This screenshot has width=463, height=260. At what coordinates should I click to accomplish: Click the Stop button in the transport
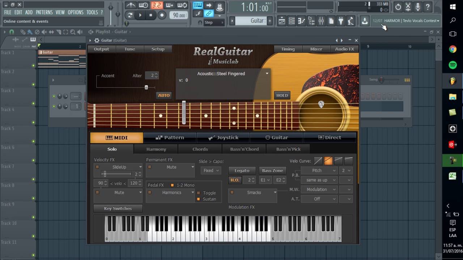point(151,15)
